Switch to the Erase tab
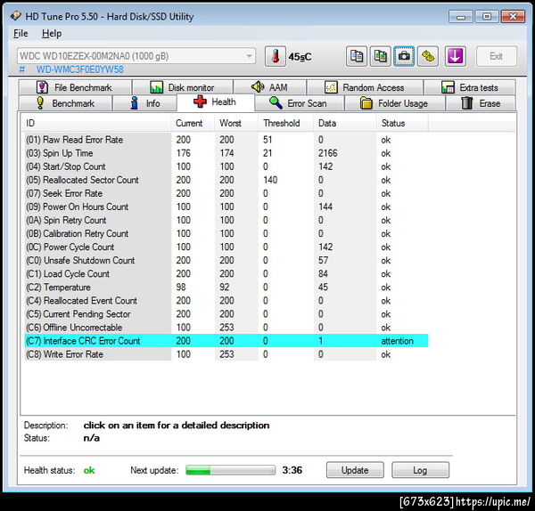 point(481,103)
